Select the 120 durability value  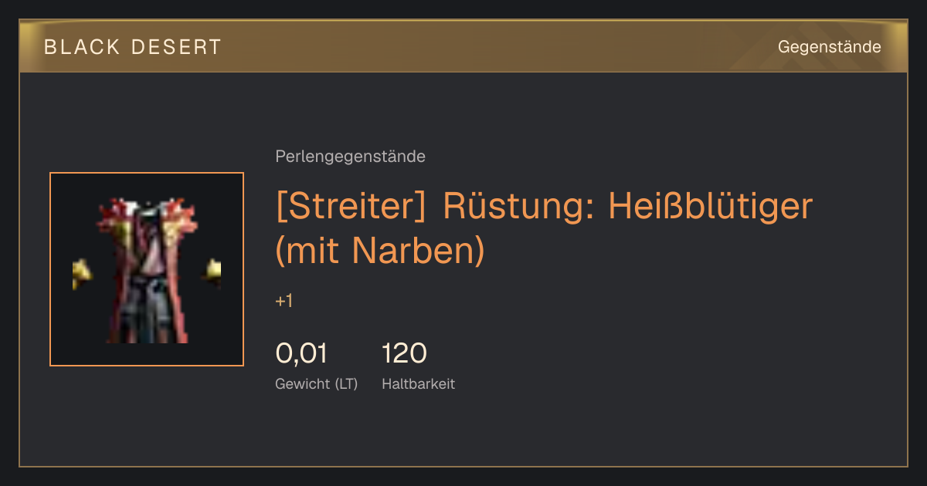point(404,353)
